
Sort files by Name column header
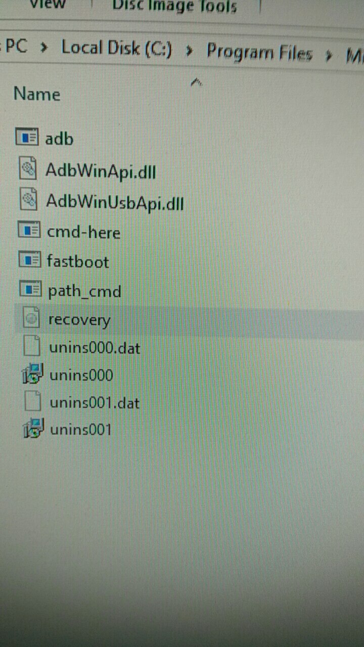tap(37, 94)
